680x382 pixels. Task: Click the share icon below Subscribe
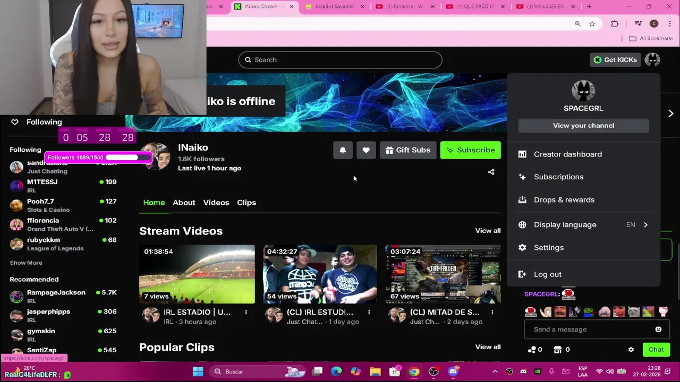491,172
